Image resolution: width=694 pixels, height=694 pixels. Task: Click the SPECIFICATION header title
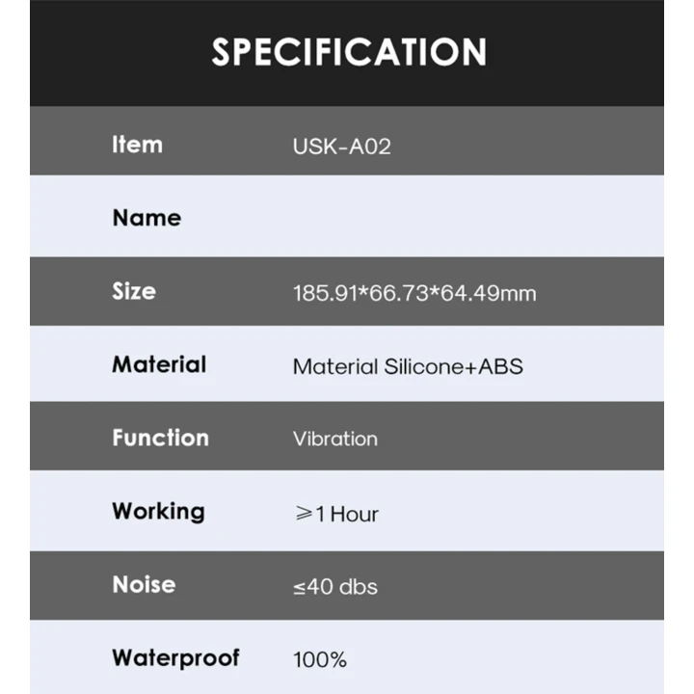pyautogui.click(x=349, y=52)
